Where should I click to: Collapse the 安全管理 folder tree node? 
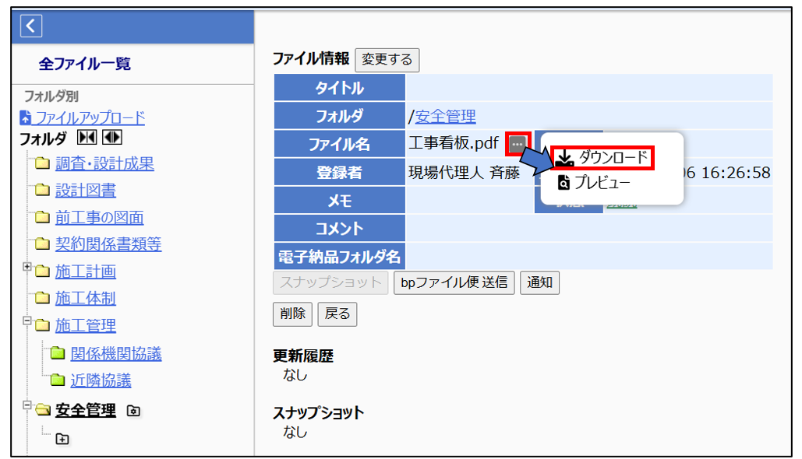(27, 406)
